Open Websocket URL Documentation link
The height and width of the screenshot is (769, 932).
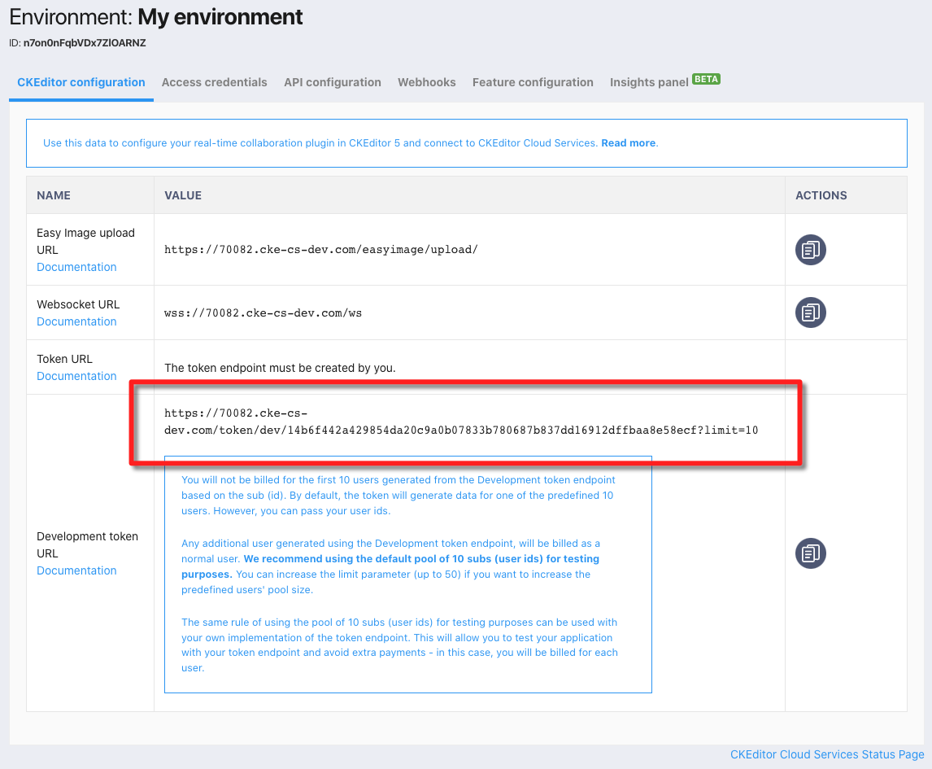pos(76,321)
